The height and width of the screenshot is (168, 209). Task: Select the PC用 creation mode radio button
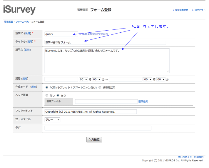(47, 87)
